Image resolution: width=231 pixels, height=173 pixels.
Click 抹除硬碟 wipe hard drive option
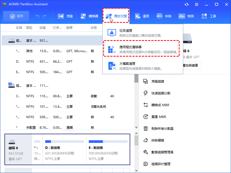[158, 140]
